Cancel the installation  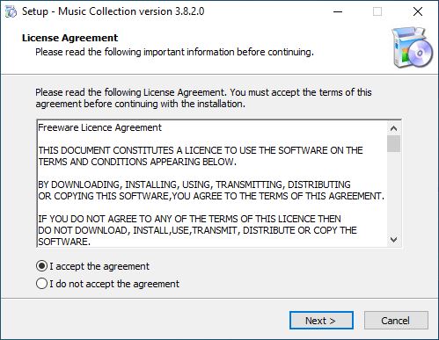pos(396,320)
